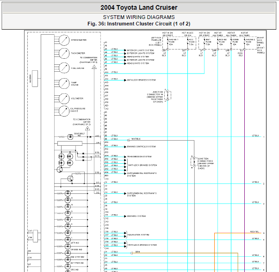
Task: Click the 'HOT IN ACC OR ON' label
Action: point(187,34)
